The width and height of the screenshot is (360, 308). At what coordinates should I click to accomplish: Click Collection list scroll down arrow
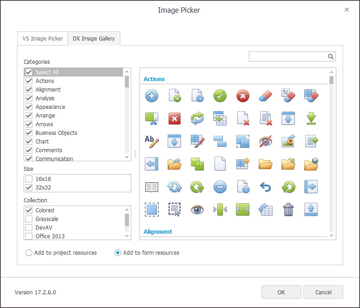click(x=127, y=236)
